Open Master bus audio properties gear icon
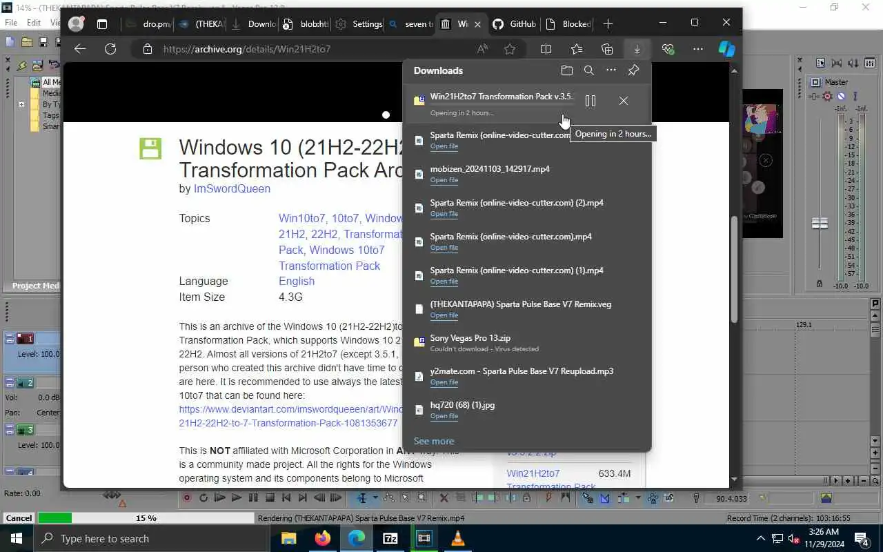Image resolution: width=883 pixels, height=552 pixels. pos(828,97)
